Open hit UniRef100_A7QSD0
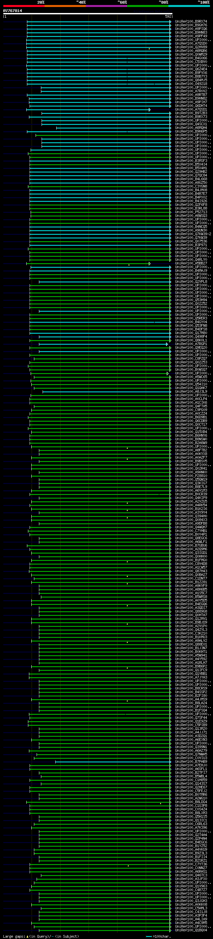 point(191,43)
